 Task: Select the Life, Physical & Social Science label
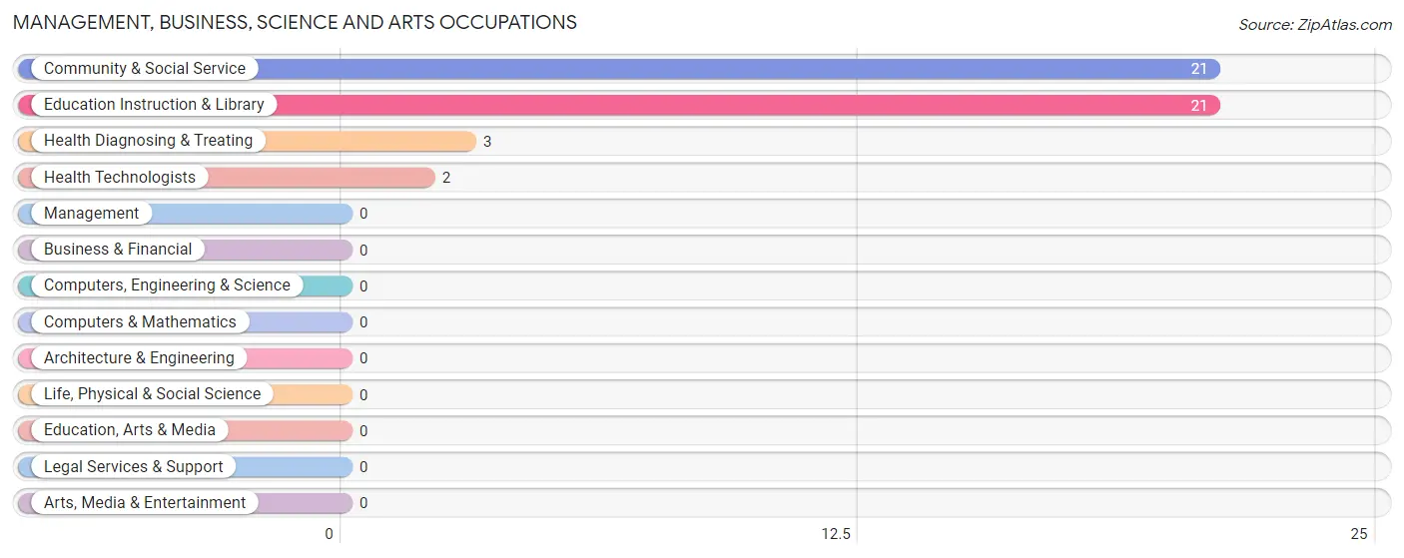pyautogui.click(x=152, y=394)
